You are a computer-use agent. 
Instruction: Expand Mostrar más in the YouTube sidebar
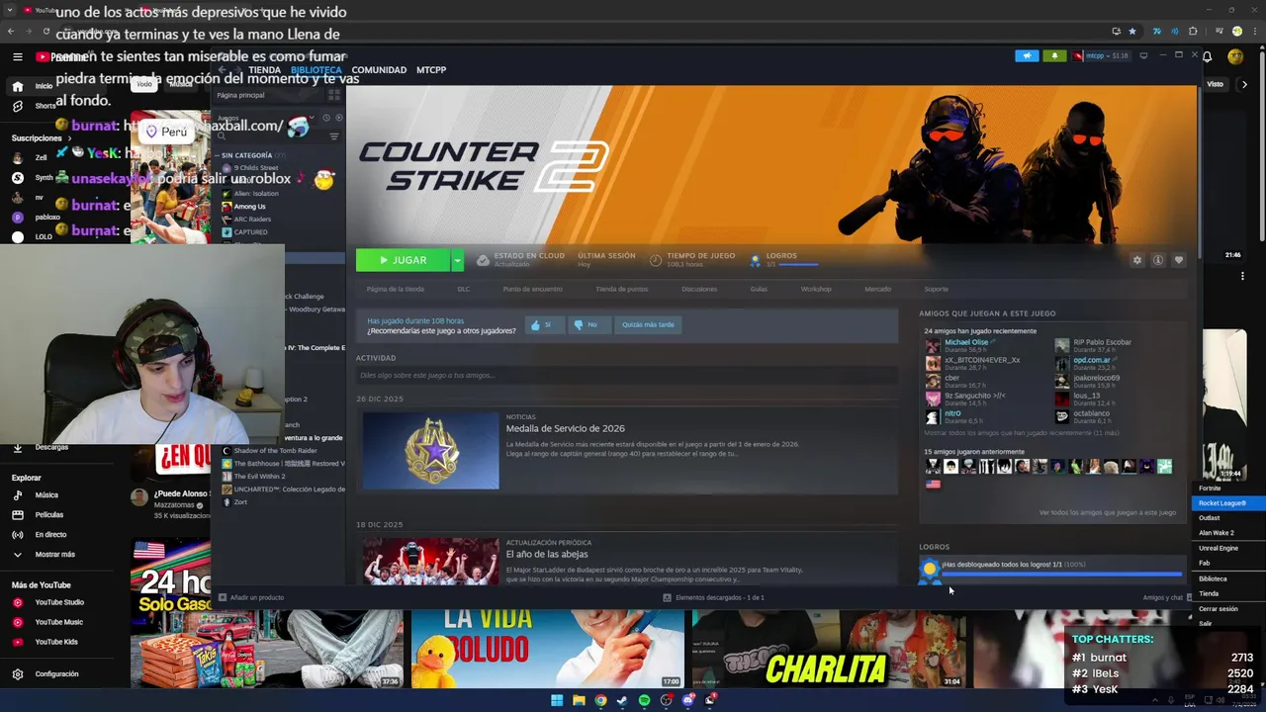pyautogui.click(x=45, y=555)
